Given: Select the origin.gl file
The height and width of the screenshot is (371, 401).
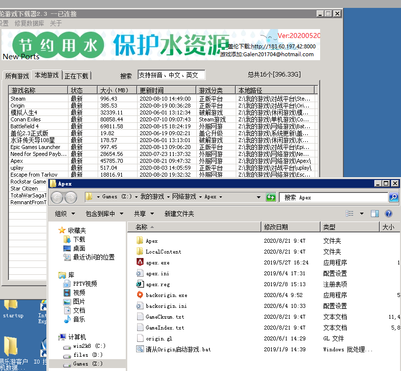Looking at the screenshot, I should click(154, 338).
